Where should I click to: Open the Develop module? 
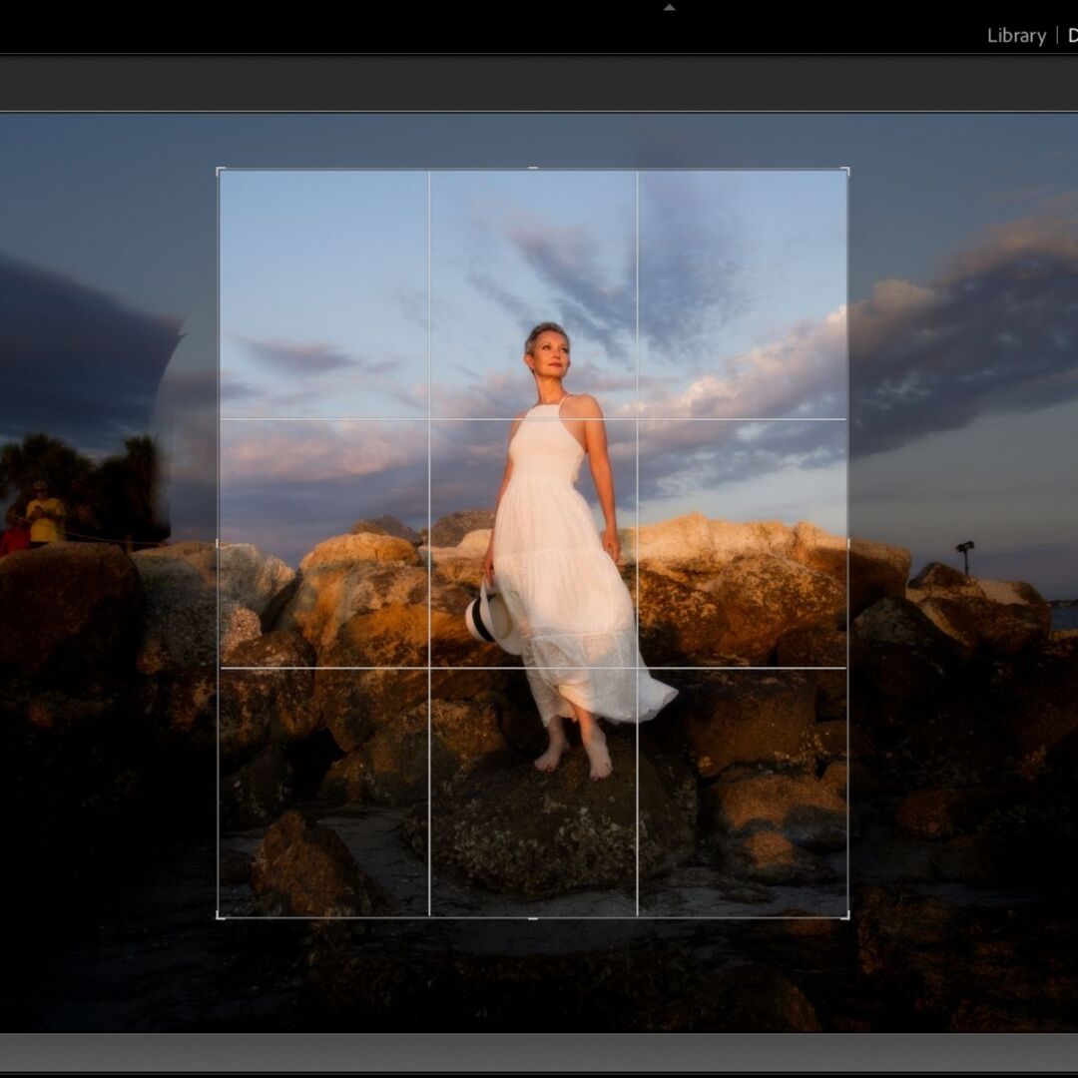[1073, 36]
